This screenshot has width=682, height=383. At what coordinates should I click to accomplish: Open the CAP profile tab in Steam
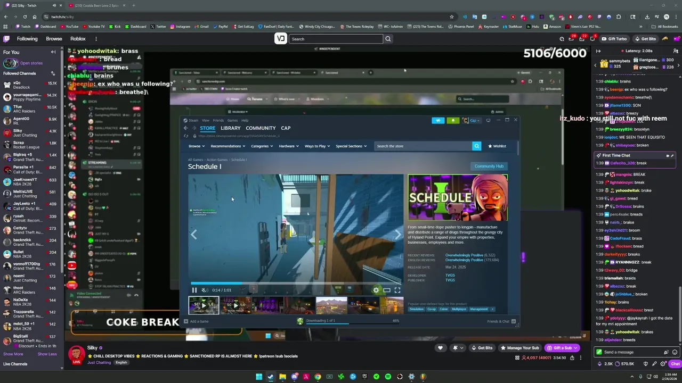pyautogui.click(x=286, y=128)
